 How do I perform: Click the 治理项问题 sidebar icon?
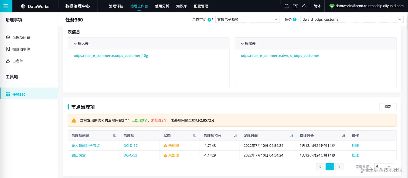click(8, 37)
